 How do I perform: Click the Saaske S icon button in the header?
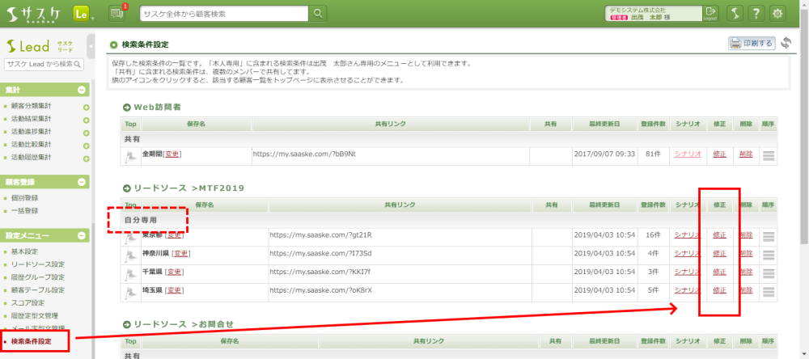click(733, 14)
